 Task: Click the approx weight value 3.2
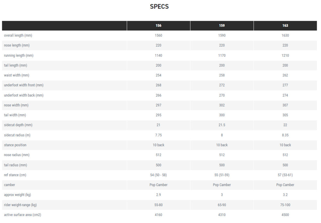click(285, 195)
